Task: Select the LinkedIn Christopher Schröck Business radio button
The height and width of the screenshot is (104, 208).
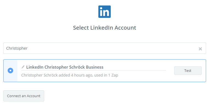Action: pyautogui.click(x=10, y=71)
